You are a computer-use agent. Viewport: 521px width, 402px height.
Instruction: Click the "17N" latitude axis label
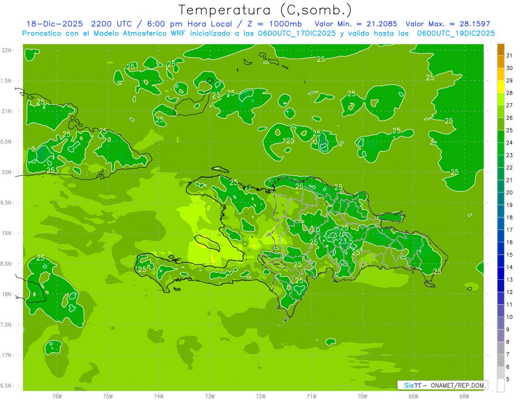6,355
